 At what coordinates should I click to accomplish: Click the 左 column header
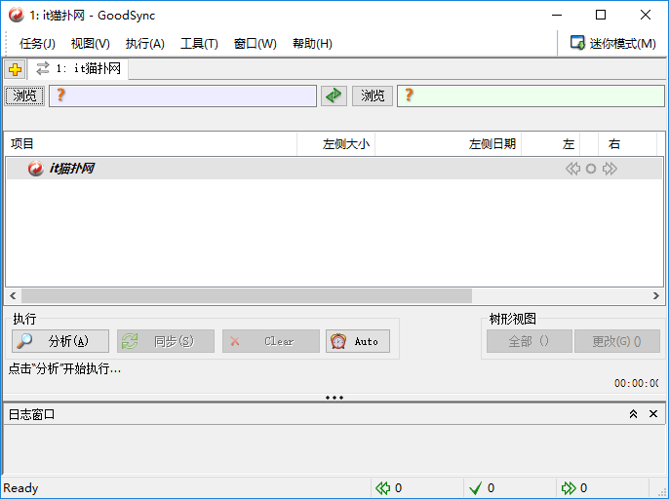click(550, 143)
